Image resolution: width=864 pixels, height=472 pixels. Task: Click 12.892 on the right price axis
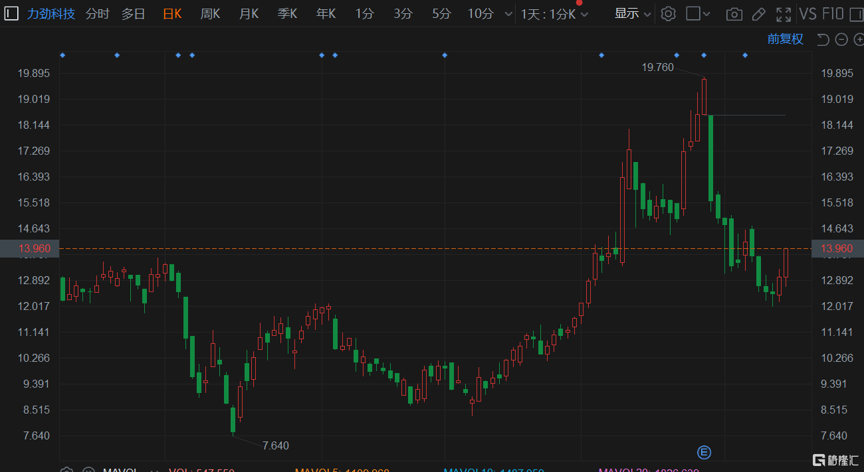click(x=837, y=280)
